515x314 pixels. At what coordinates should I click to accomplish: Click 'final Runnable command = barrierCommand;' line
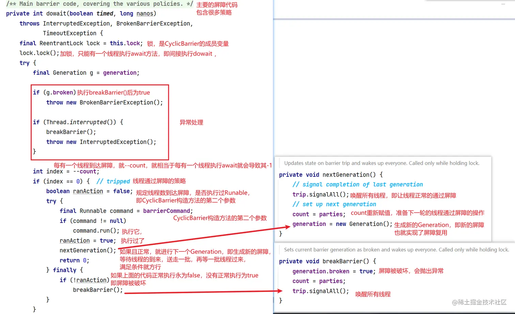(x=126, y=211)
